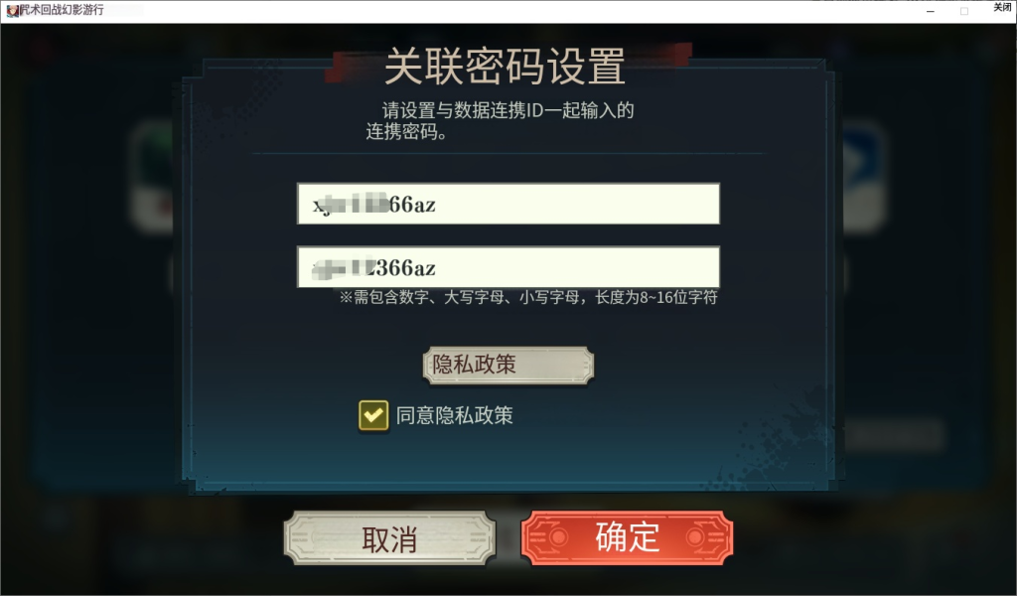Image resolution: width=1017 pixels, height=596 pixels.
Task: Open the 隐私政策 privacy policy
Action: [508, 366]
